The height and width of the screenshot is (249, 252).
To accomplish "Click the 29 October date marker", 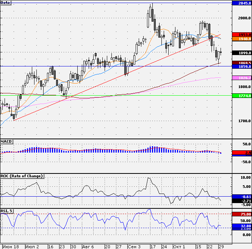I will click(221, 247).
